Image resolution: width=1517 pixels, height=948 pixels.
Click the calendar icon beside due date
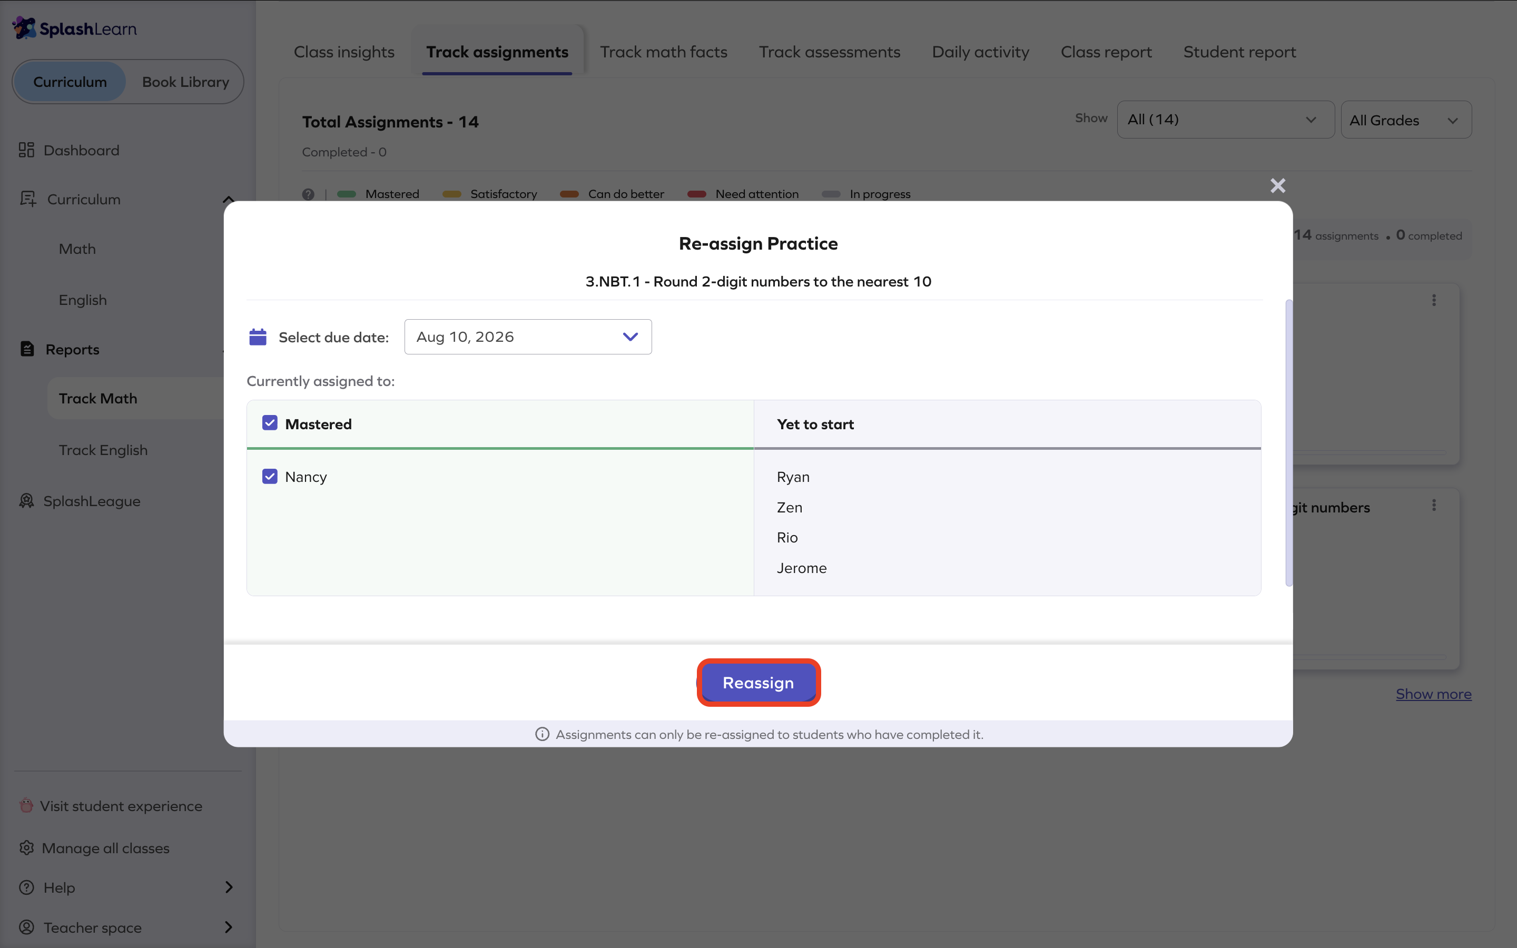pyautogui.click(x=258, y=337)
